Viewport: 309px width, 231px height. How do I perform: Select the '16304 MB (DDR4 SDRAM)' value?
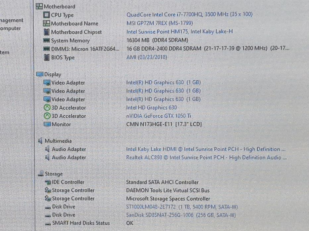point(157,40)
